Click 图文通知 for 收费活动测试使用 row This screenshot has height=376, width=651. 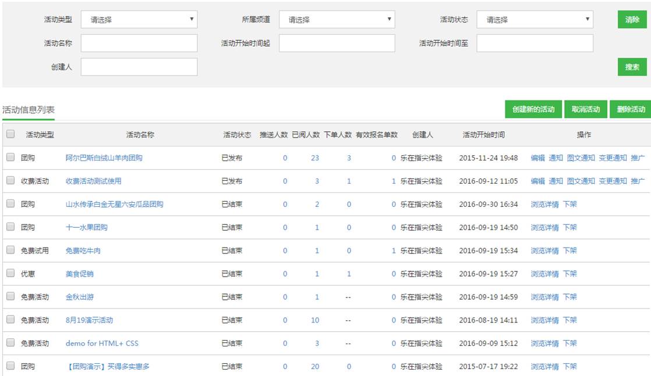click(x=581, y=181)
